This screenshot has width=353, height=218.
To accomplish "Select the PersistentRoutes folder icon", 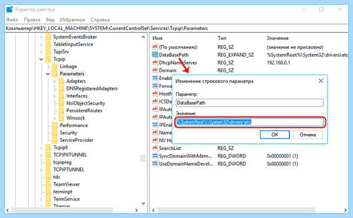I will (61, 110).
